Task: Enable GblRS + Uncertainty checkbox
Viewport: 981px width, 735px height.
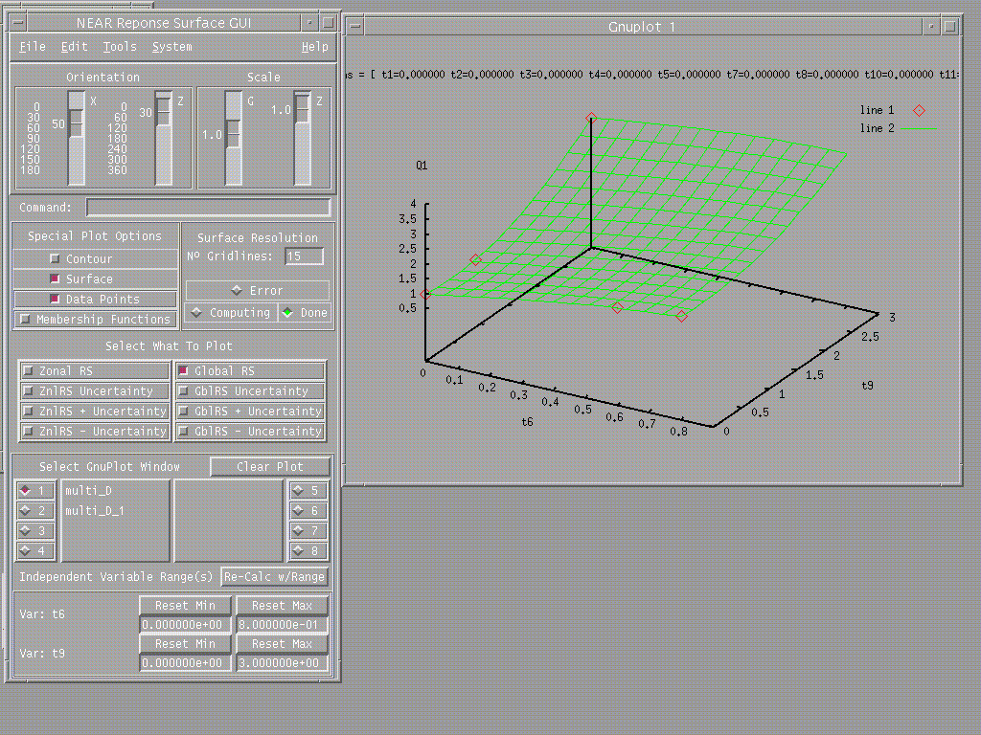Action: (x=250, y=411)
